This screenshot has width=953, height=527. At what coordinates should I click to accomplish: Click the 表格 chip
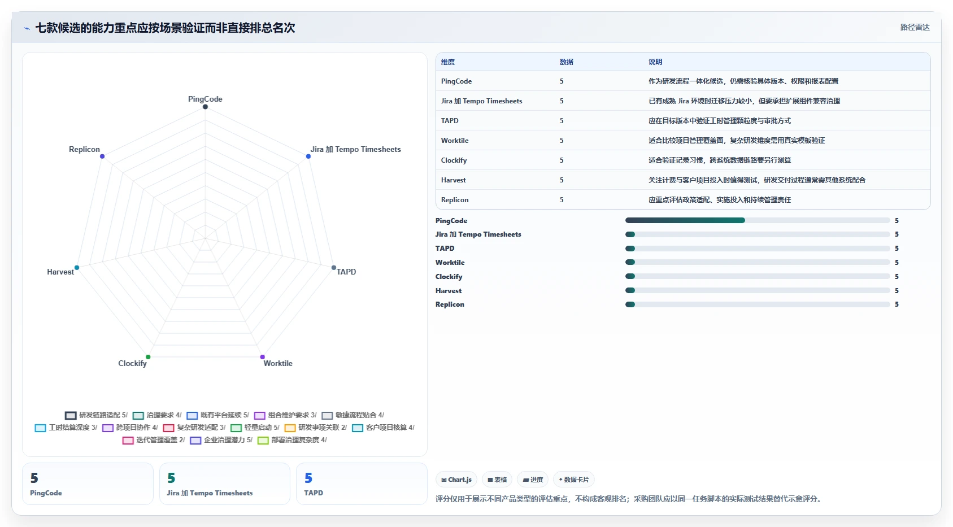point(497,480)
